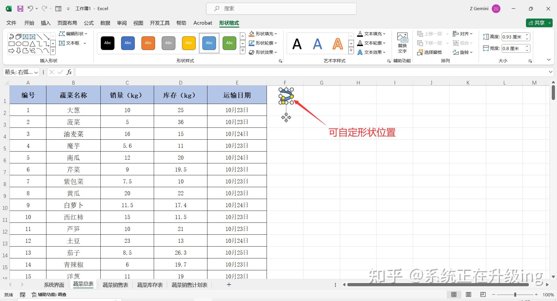Click the insert function fx icon
Image resolution: width=557 pixels, height=301 pixels.
coord(69,72)
